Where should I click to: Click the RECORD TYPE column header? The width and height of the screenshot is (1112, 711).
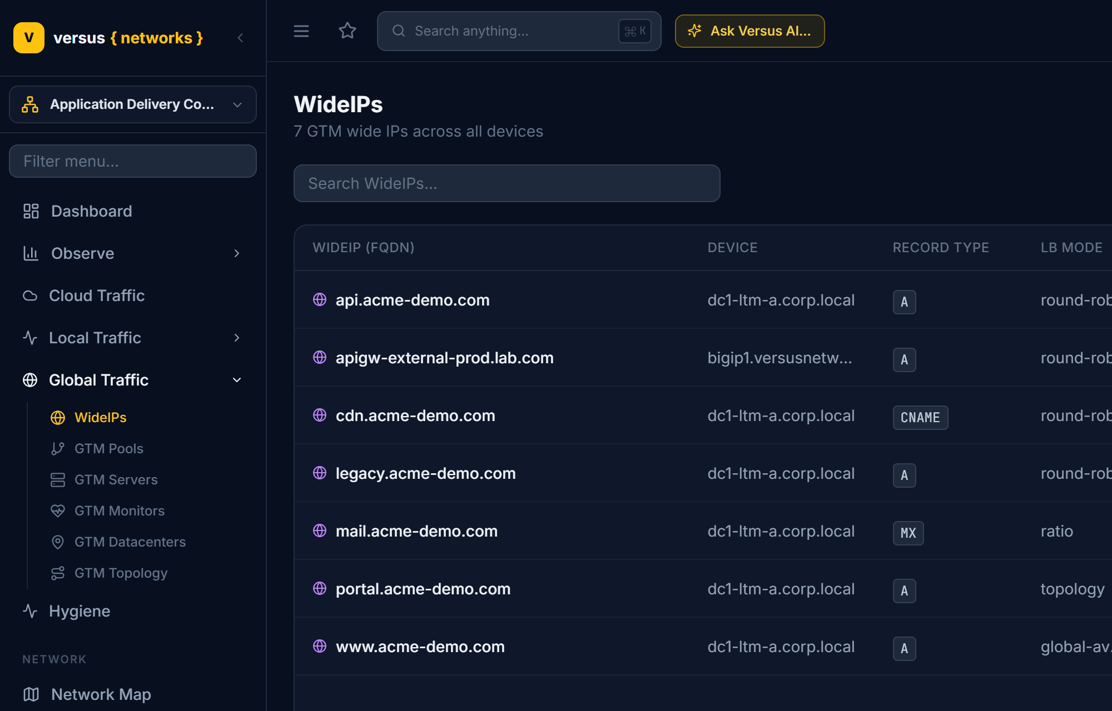[941, 248]
